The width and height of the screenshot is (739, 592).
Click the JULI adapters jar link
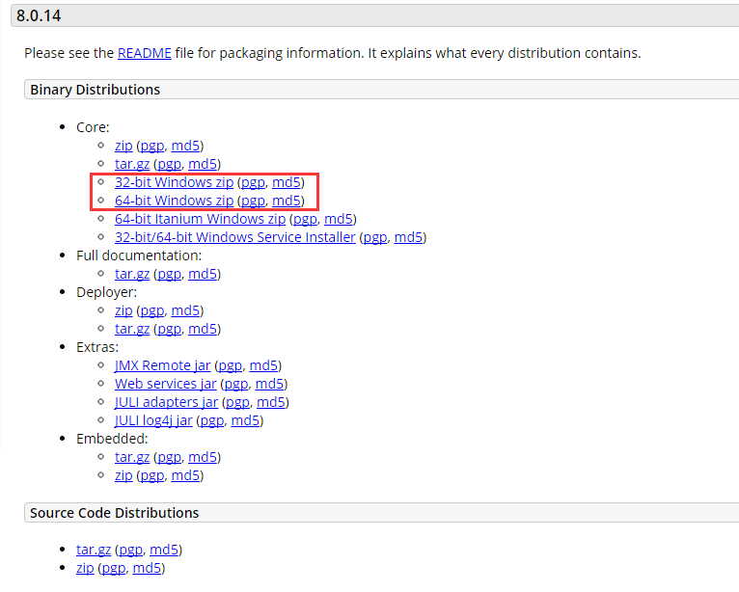(x=166, y=402)
